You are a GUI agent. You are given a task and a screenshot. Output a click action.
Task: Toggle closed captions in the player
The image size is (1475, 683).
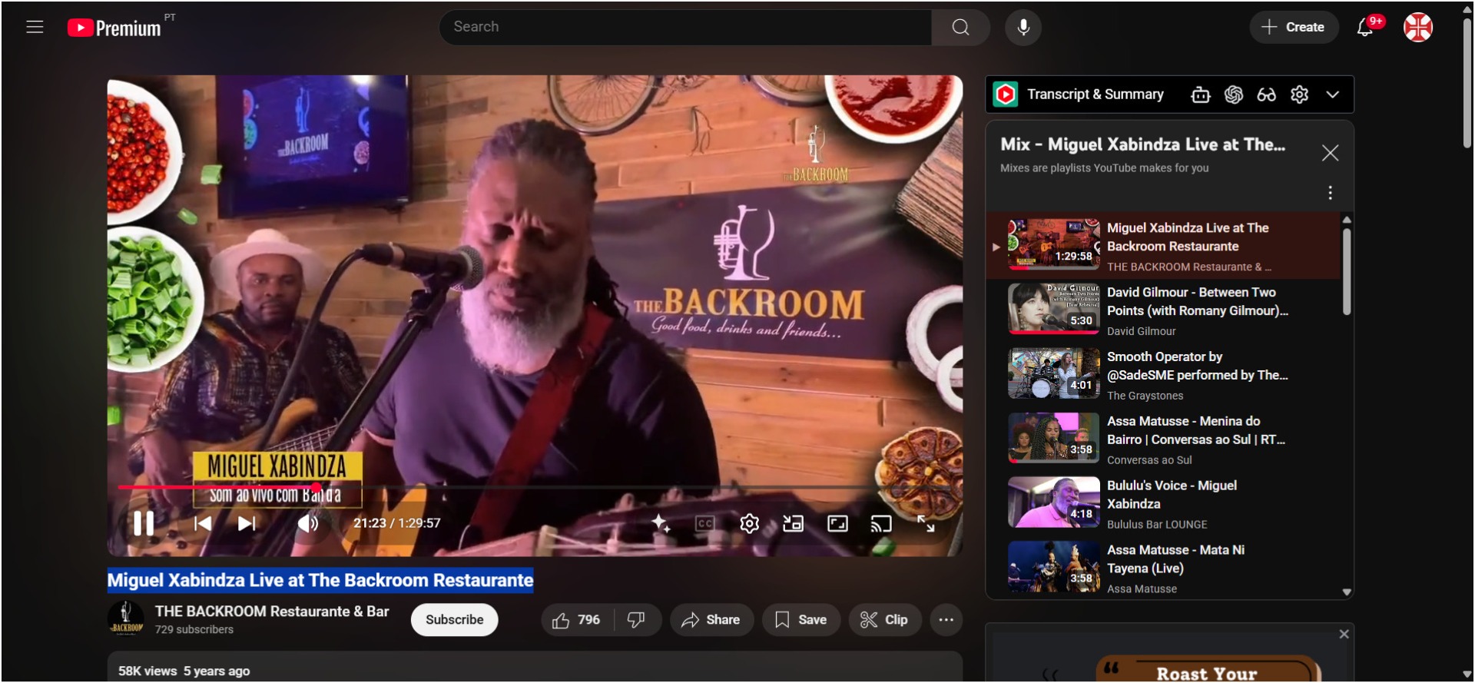pyautogui.click(x=704, y=523)
